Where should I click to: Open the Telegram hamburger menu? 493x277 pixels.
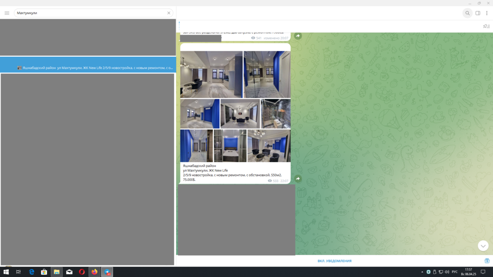[x=7, y=13]
